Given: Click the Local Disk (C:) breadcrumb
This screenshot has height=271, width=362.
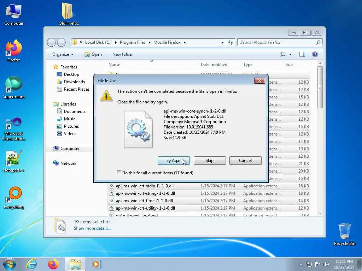Looking at the screenshot, I should tap(98, 42).
